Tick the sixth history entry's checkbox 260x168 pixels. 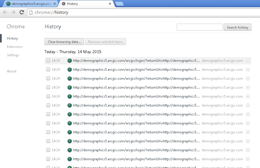(x=48, y=105)
